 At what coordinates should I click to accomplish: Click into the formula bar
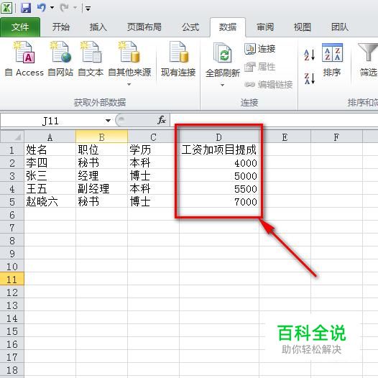pyautogui.click(x=274, y=120)
